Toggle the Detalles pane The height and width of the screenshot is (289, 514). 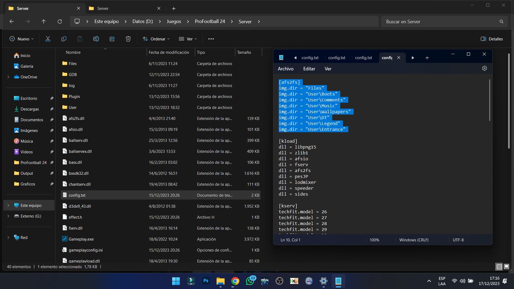(x=492, y=39)
